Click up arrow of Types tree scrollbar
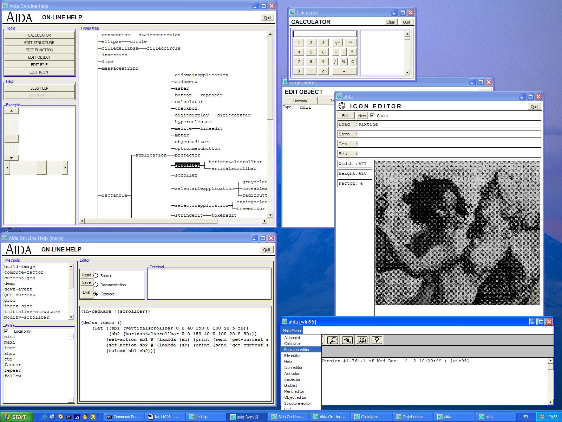Image resolution: width=562 pixels, height=422 pixels. point(270,34)
